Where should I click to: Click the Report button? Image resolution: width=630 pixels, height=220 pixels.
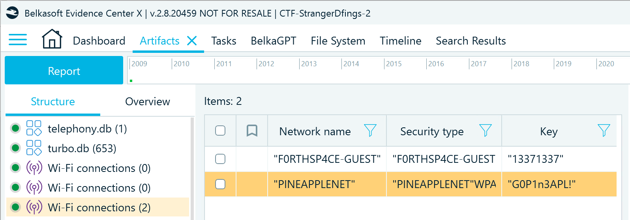[x=64, y=70]
